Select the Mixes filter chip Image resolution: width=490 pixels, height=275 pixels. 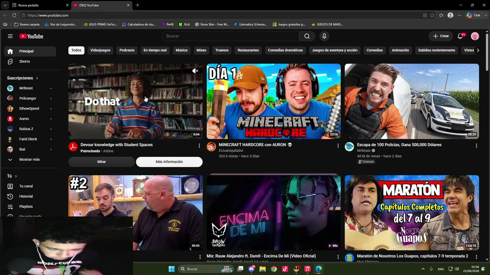(201, 50)
